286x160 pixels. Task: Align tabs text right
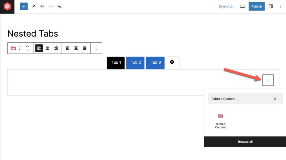56,48
